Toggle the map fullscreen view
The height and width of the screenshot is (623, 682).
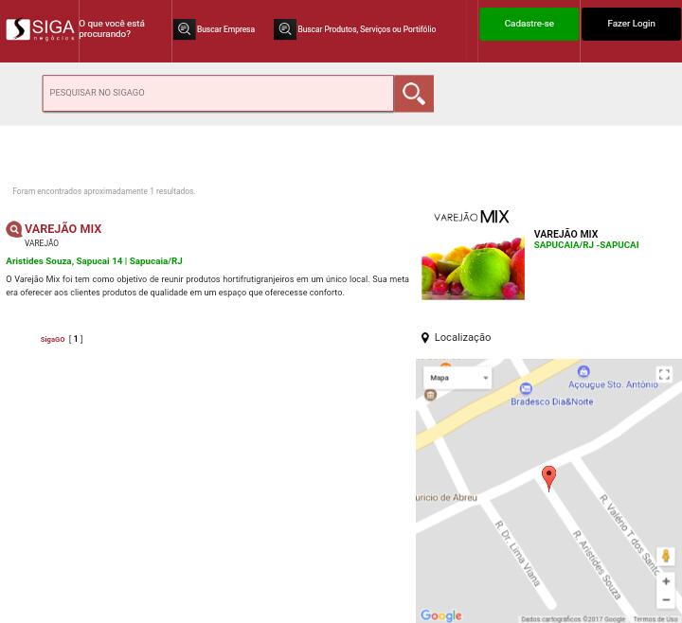pos(664,374)
